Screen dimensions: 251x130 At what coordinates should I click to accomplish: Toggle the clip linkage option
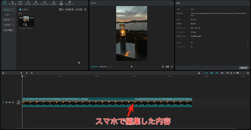[217, 73]
